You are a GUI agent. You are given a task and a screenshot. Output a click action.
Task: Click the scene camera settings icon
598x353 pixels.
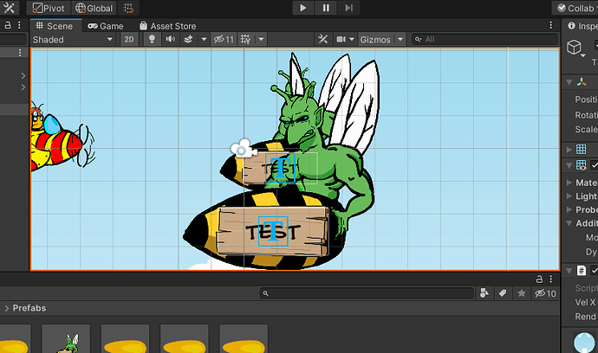(x=341, y=39)
